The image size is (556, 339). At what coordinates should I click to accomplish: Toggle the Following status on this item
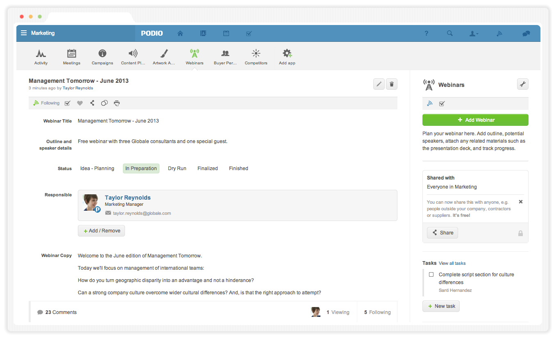click(46, 103)
